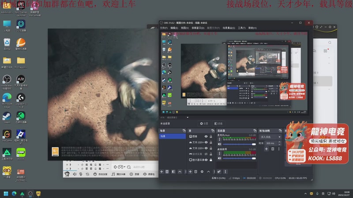353x198 pixels.
Task: Mute the Mic/Aux speaker icon
Action: click(219, 144)
